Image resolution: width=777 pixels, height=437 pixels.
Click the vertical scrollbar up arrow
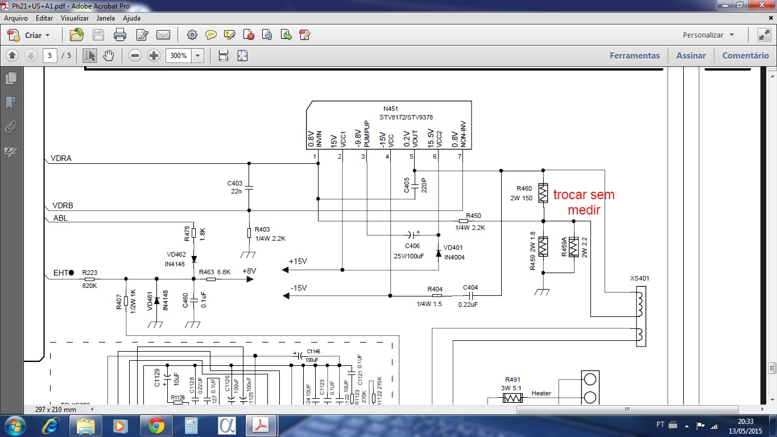(x=772, y=76)
